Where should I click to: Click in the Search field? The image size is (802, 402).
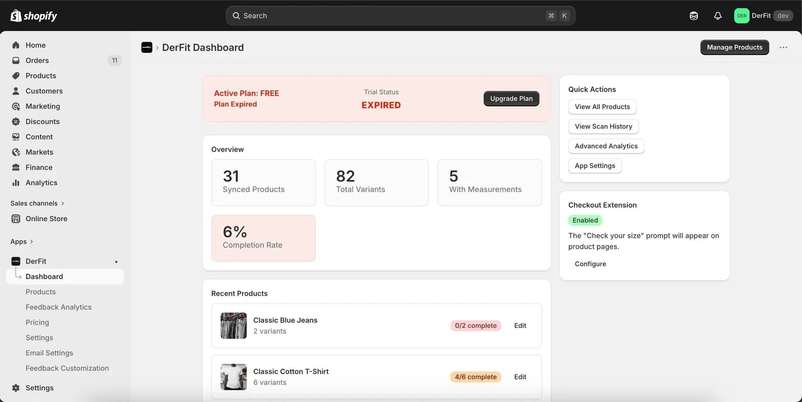click(400, 16)
